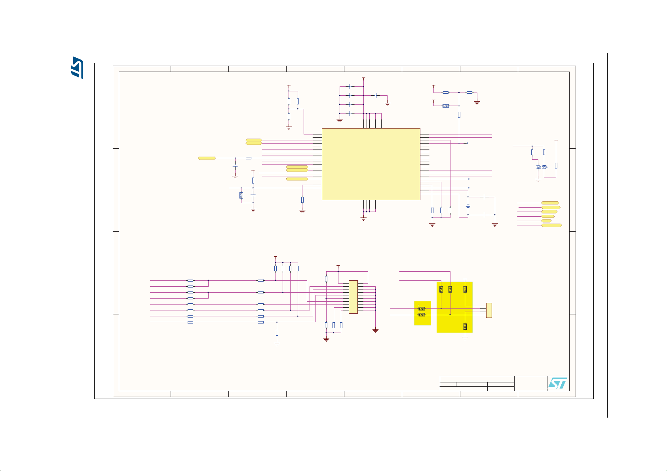The height and width of the screenshot is (471, 667).
Task: Select the topmost port in the six-port group
Action: [x=550, y=203]
